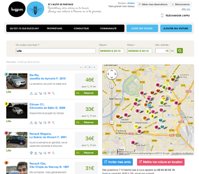This screenshot has height=174, width=199.
Task: Click pink map marker near Lille Sud
Action: (x=133, y=143)
